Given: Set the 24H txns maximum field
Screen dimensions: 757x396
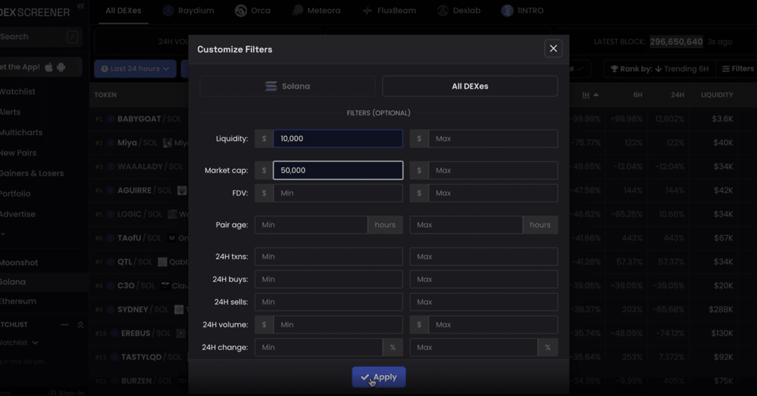Looking at the screenshot, I should [484, 256].
